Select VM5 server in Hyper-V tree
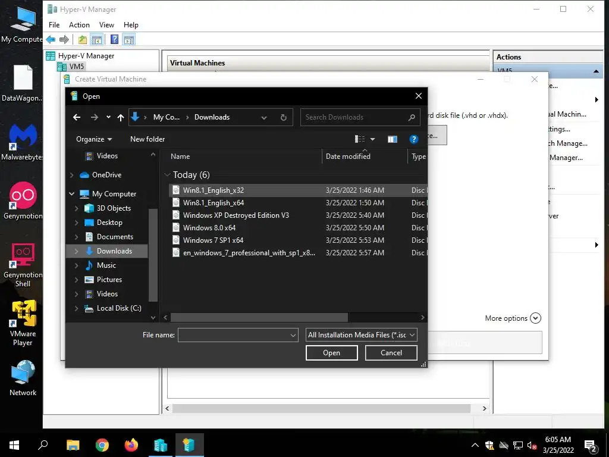This screenshot has height=457, width=609. click(x=77, y=67)
